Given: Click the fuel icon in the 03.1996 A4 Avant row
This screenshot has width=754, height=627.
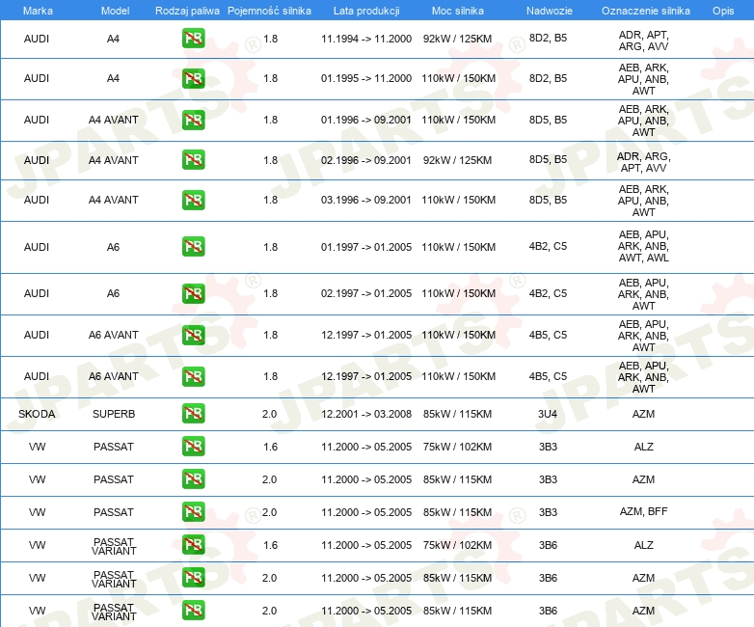Looking at the screenshot, I should pos(193,200).
